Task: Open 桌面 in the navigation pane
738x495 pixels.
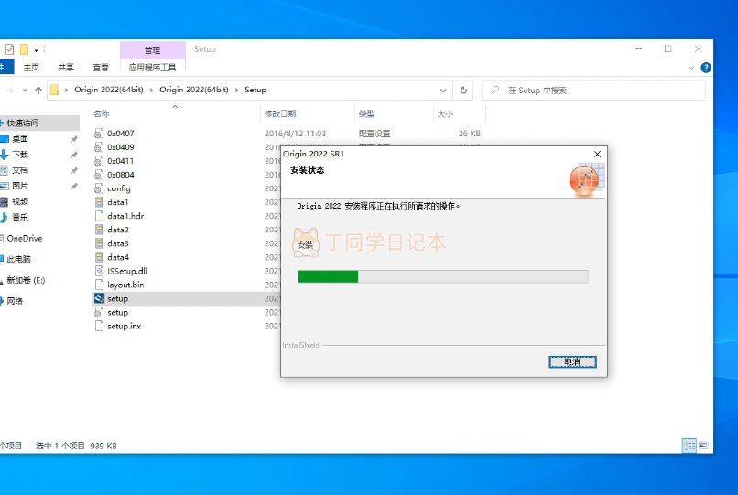Action: tap(20, 139)
